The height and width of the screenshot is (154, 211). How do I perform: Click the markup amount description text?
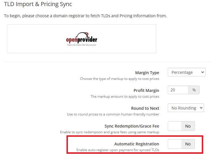tap(125, 97)
